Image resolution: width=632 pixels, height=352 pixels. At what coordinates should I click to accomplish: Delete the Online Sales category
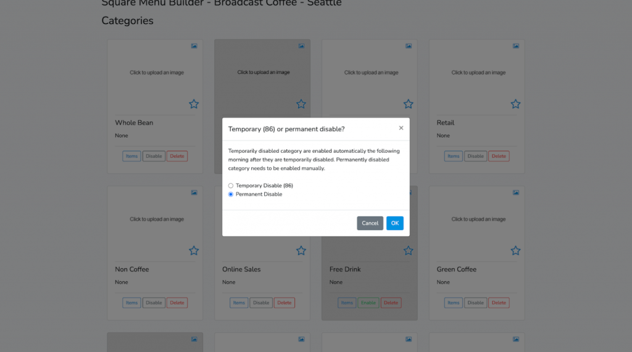[x=284, y=303]
